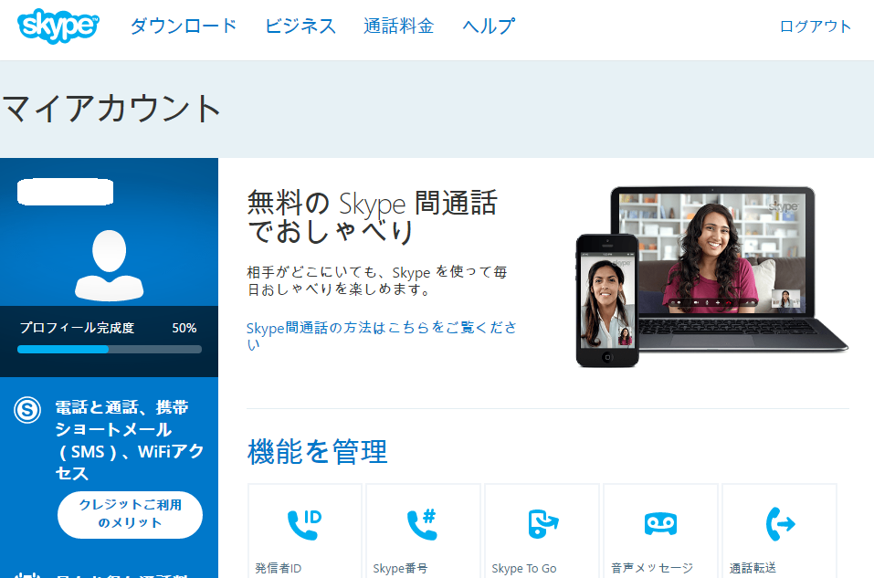Open the ヘルプ menu
Screen dimensions: 874x578
click(x=488, y=26)
